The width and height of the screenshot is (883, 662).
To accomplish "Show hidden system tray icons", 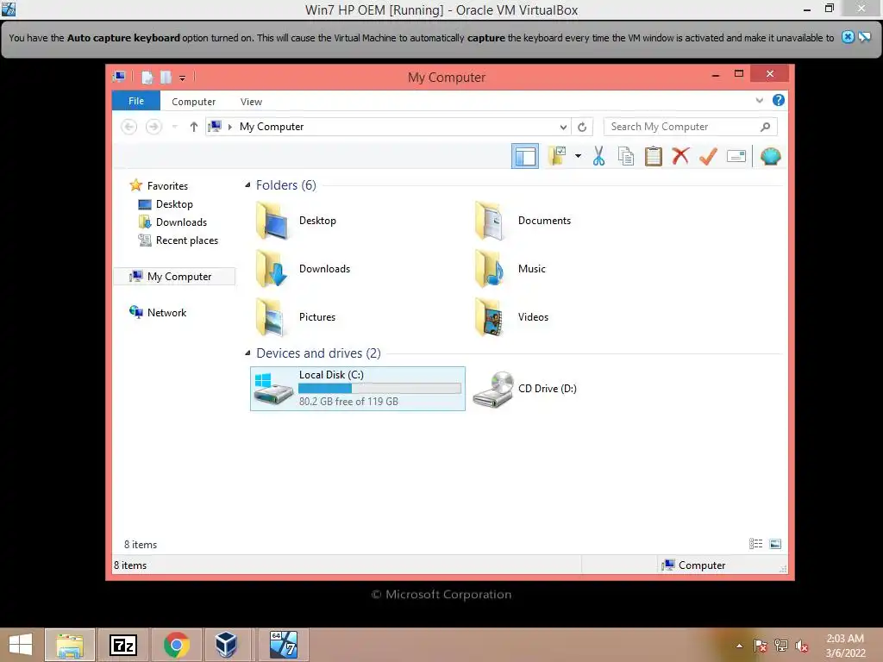I will (x=739, y=646).
